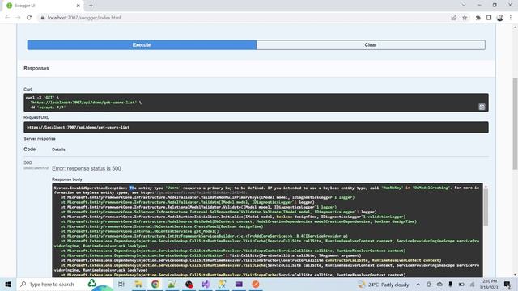Click the 'Error: response status is 500' text
518x291 pixels.
87,168
